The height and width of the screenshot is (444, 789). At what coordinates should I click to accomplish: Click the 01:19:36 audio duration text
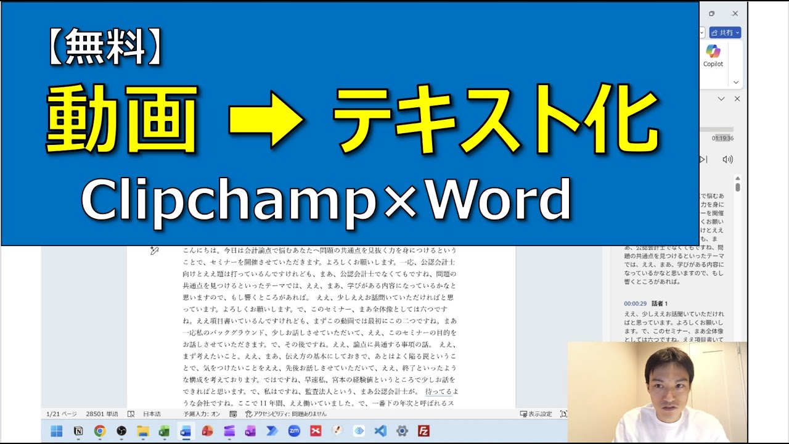pos(722,139)
